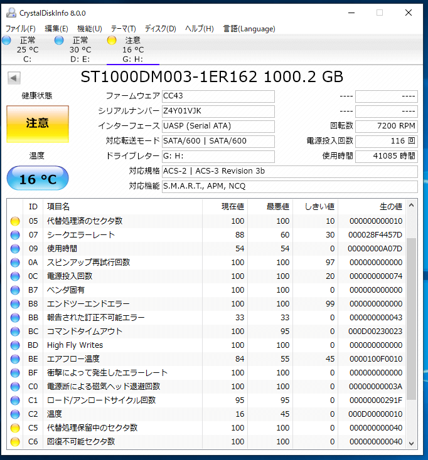Image resolution: width=428 pixels, height=460 pixels.
Task: Click the しきい値 column header
Action: (x=316, y=207)
